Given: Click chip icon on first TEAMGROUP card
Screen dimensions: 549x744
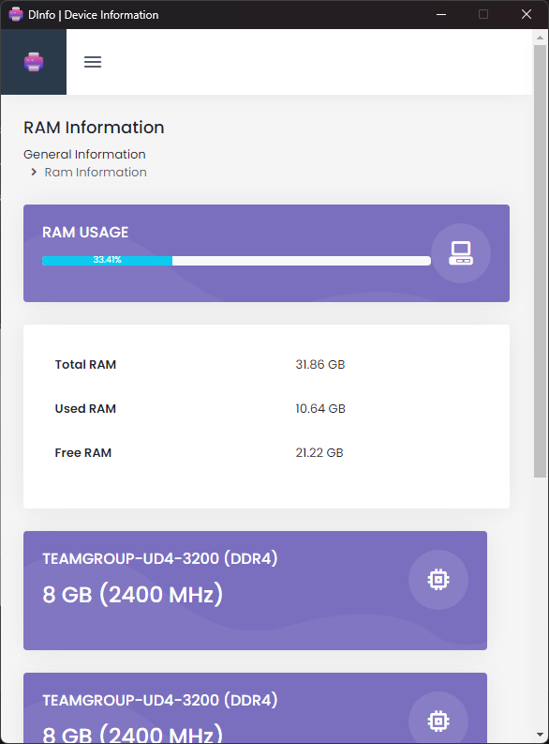Looking at the screenshot, I should tap(438, 580).
